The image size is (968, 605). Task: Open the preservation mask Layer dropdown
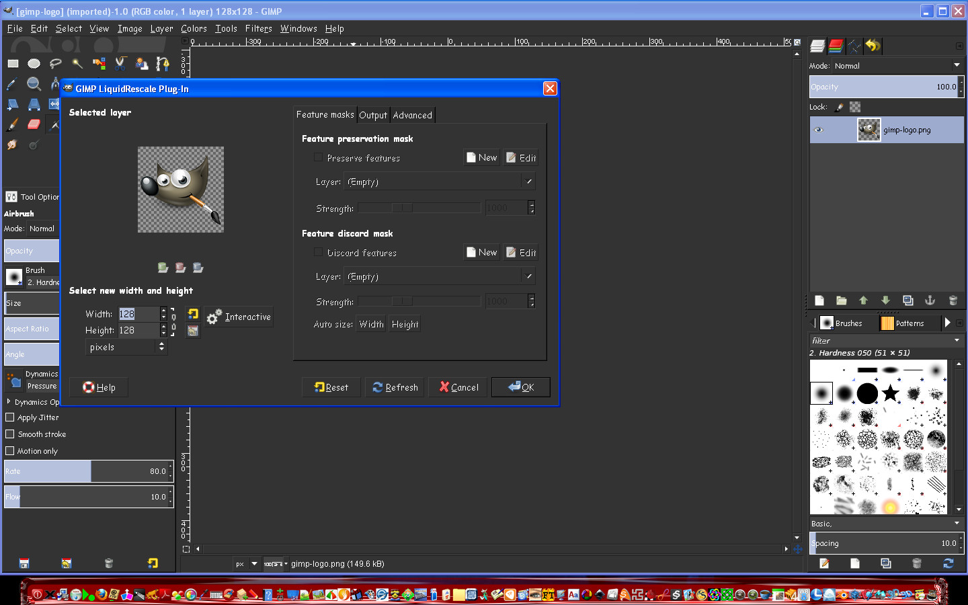point(440,182)
